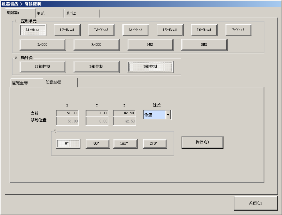Click the current Z field 42.50
The height and width of the screenshot is (215, 282).
click(x=124, y=113)
